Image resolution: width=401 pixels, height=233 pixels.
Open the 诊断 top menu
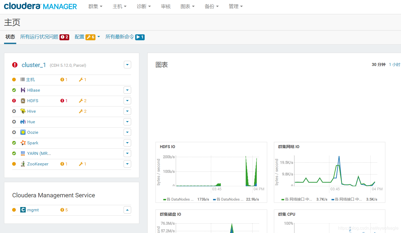(144, 6)
